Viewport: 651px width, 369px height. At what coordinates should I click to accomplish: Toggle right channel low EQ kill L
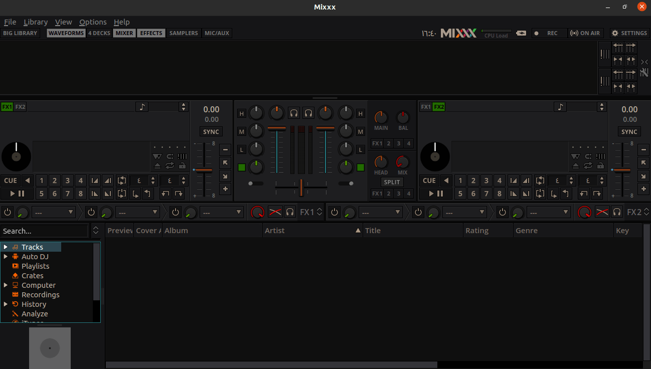[360, 149]
